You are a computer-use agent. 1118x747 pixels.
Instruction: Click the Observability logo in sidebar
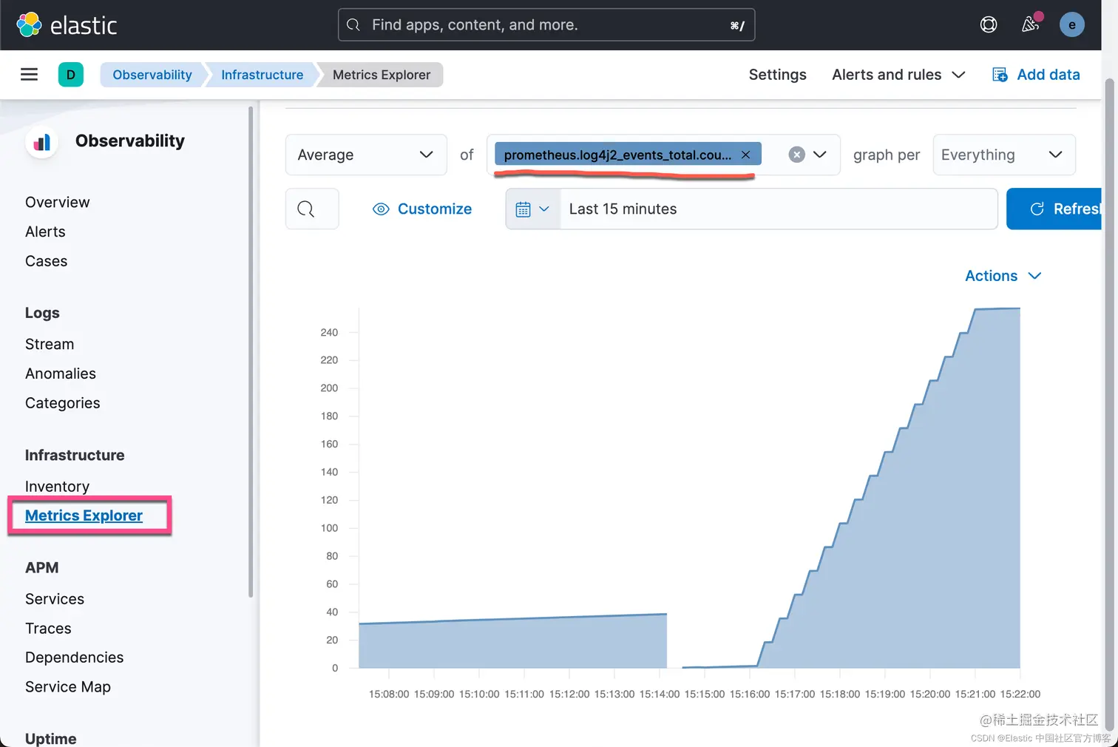coord(42,142)
